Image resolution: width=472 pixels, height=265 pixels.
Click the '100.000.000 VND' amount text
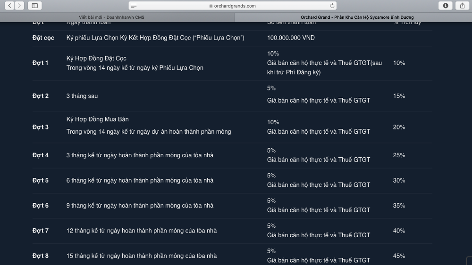tap(291, 38)
